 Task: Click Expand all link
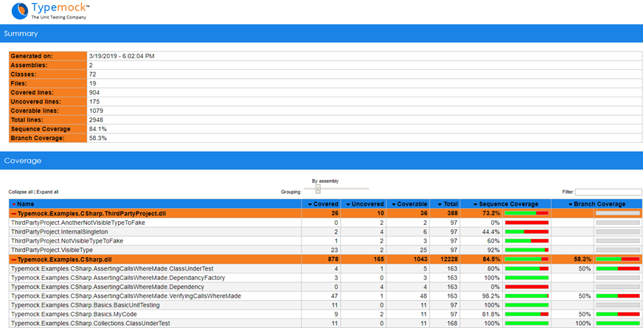click(48, 192)
